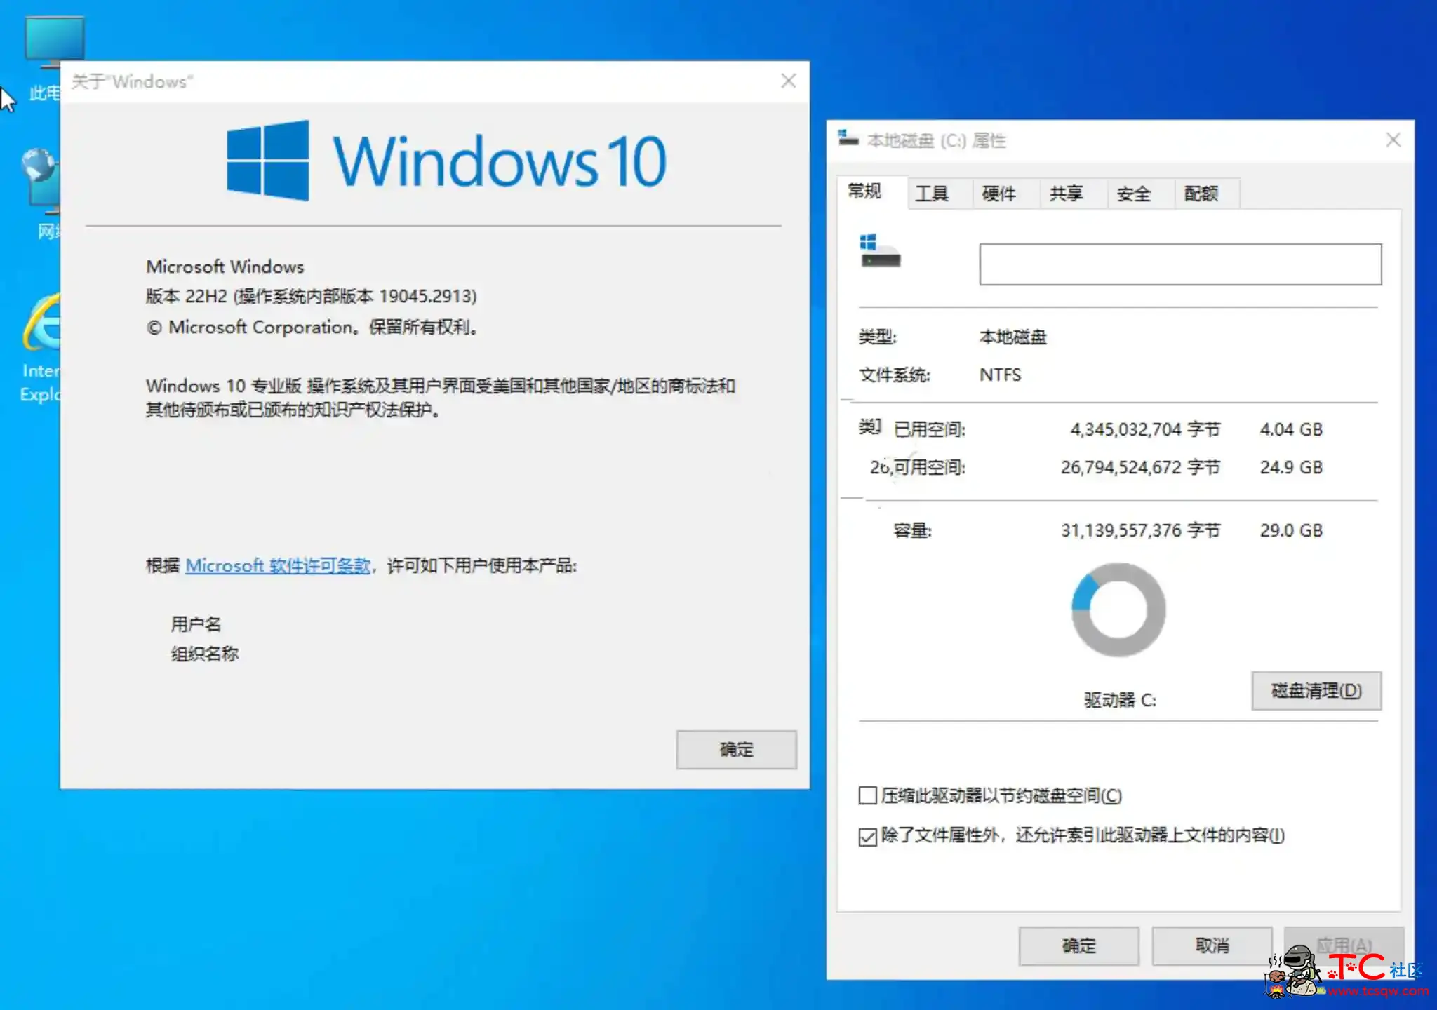
Task: Click the Microsoft Windows heading text
Action: (225, 267)
